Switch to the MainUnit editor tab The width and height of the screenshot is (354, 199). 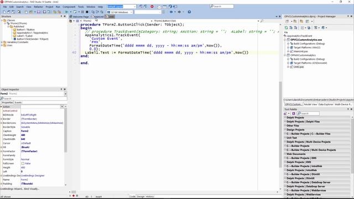(97, 17)
